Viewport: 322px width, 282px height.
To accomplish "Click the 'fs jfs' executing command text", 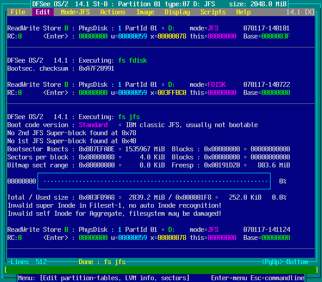I will pos(129,117).
